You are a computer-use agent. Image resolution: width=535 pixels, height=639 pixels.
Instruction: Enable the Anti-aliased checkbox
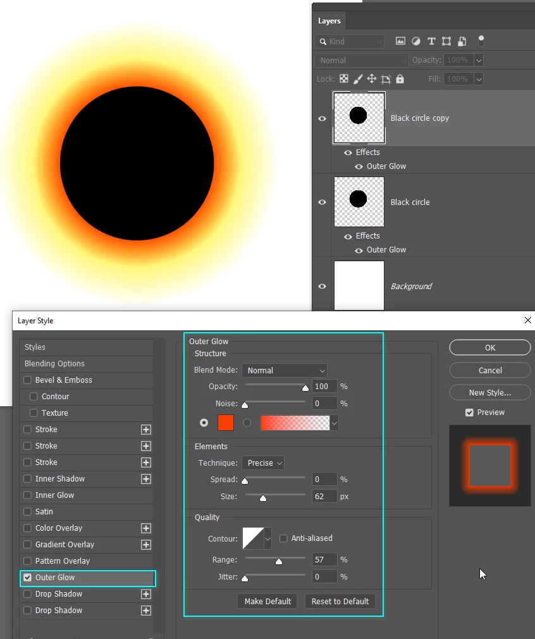[283, 538]
